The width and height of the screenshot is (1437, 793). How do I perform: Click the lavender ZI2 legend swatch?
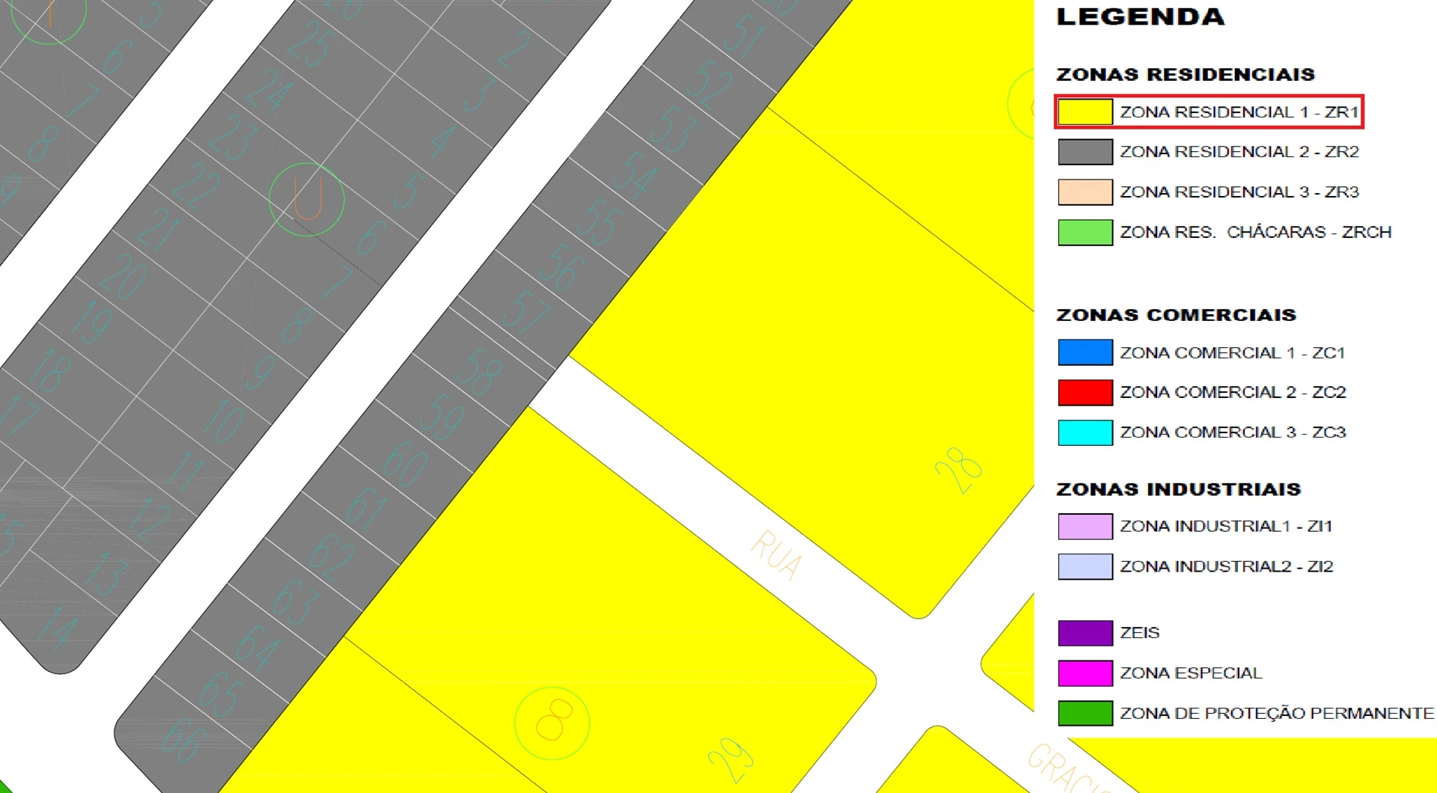[1084, 567]
